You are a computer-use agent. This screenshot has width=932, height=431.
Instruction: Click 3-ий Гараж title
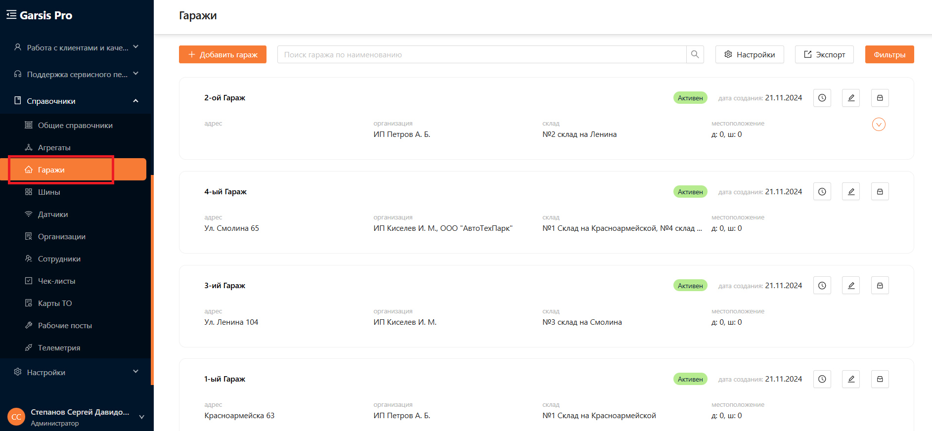(224, 286)
